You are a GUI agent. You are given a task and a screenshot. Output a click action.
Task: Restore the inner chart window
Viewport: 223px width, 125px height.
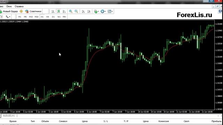point(217,6)
